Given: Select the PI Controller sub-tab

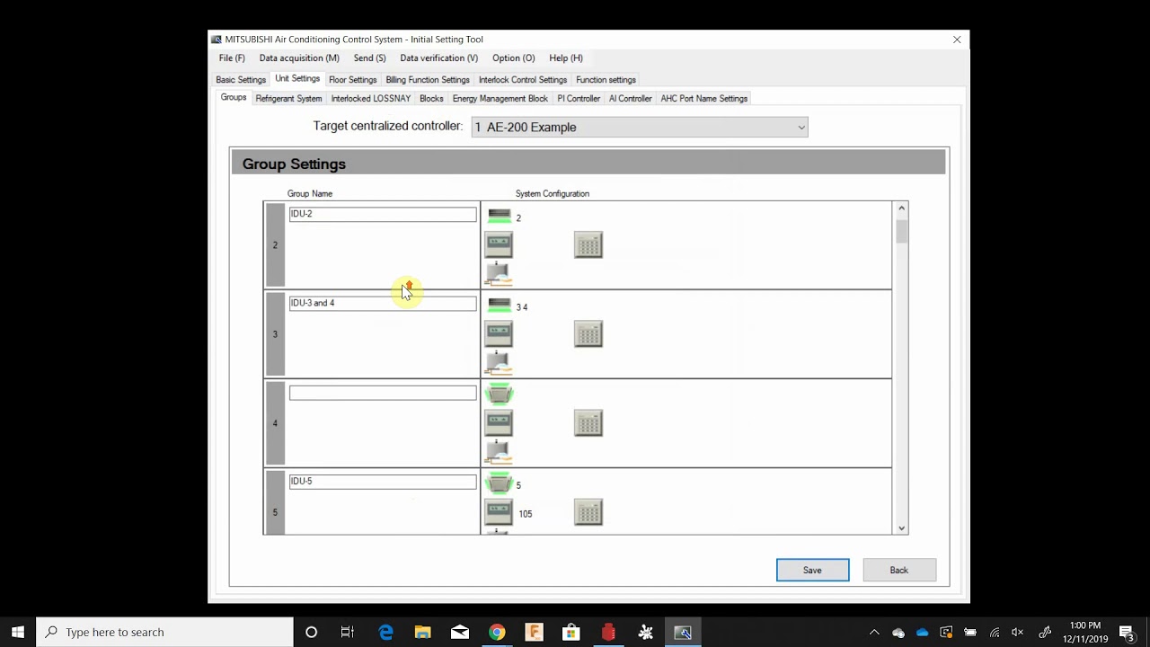Looking at the screenshot, I should pyautogui.click(x=579, y=99).
